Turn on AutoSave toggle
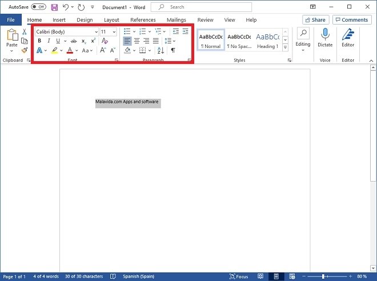This screenshot has width=377, height=281. (x=38, y=7)
